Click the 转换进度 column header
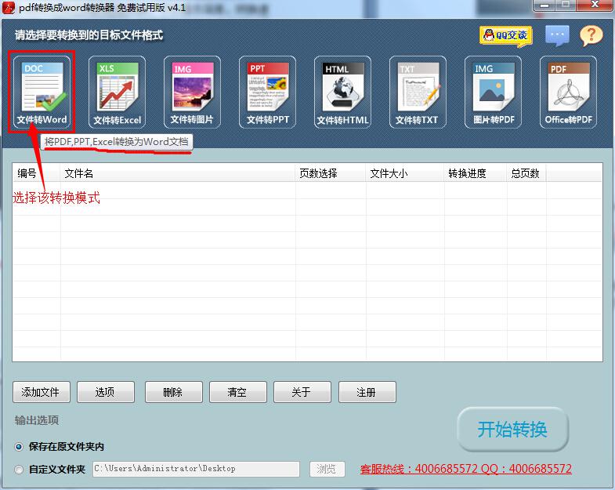This screenshot has height=490, width=615. click(x=476, y=173)
